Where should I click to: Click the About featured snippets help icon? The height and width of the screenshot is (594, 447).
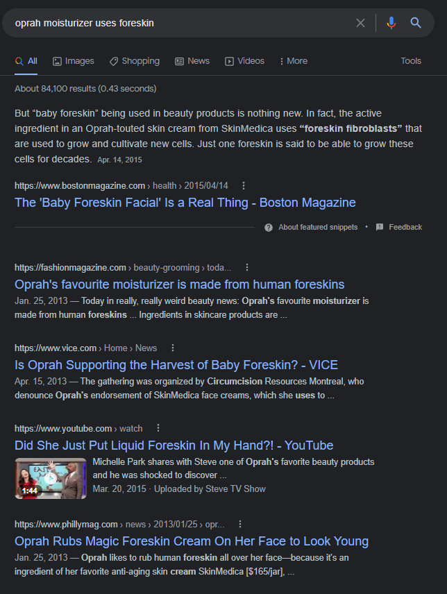click(269, 228)
